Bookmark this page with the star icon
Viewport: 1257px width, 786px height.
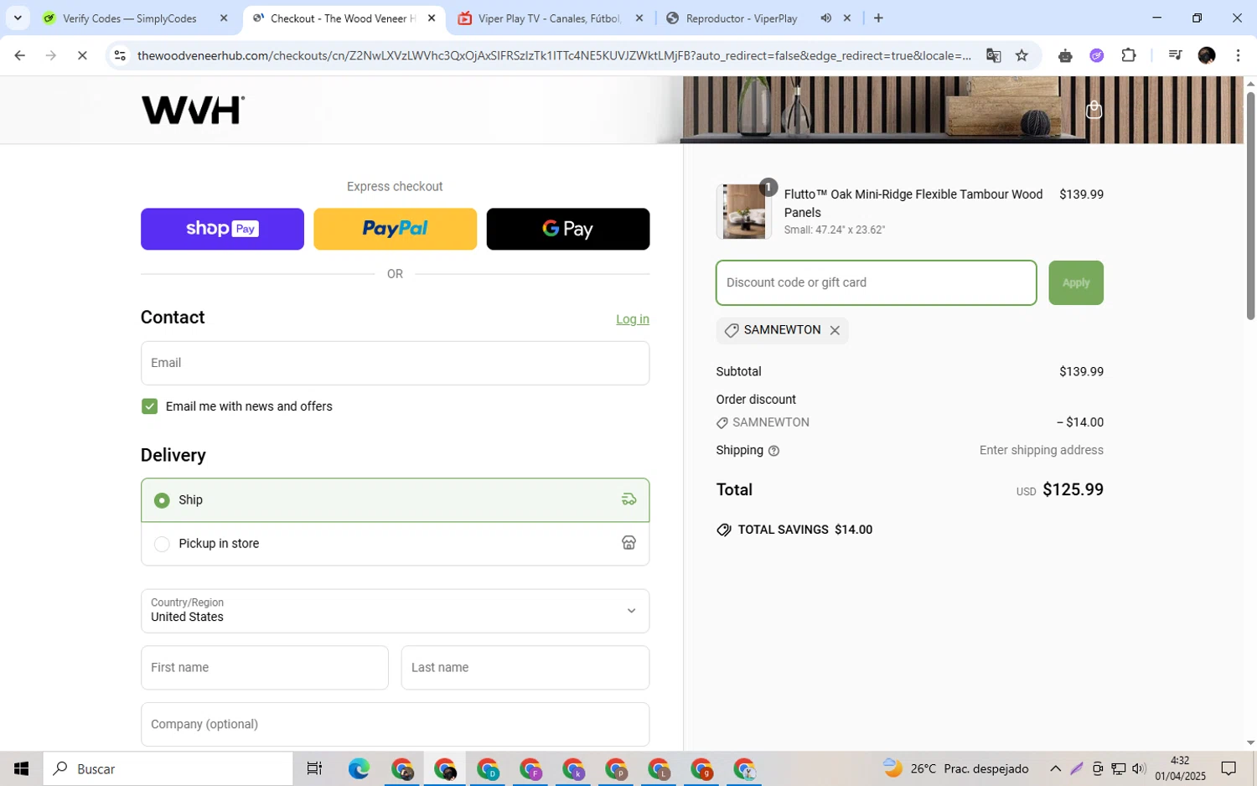(x=1022, y=55)
